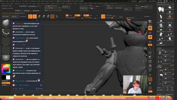Open the Document menu
This screenshot has width=177, height=100.
point(18,3)
